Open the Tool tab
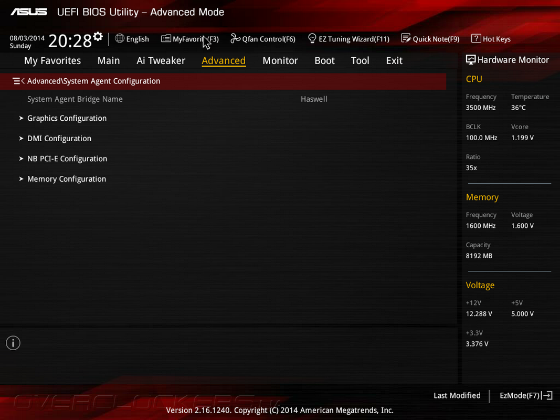 point(360,61)
